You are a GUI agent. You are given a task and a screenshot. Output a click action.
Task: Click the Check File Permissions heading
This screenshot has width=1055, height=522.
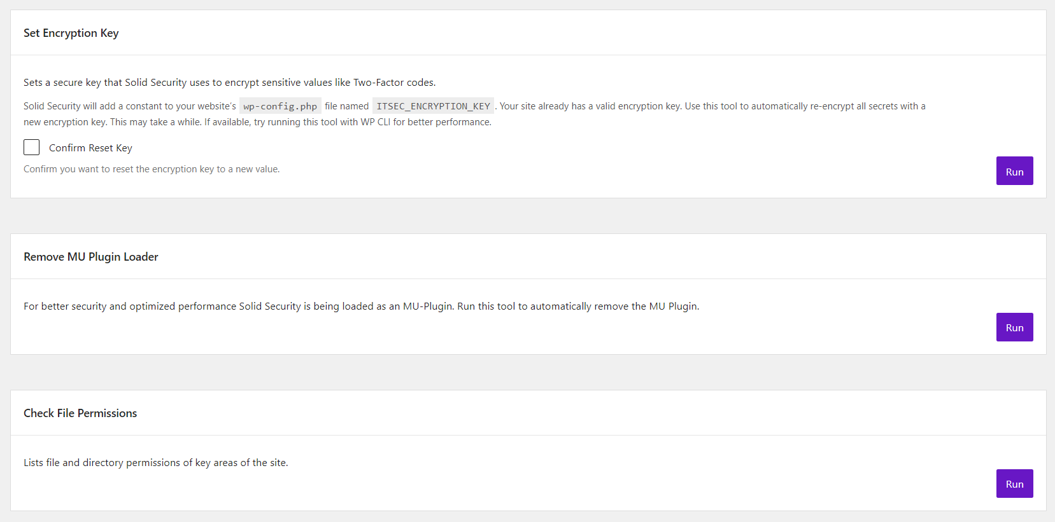(80, 413)
